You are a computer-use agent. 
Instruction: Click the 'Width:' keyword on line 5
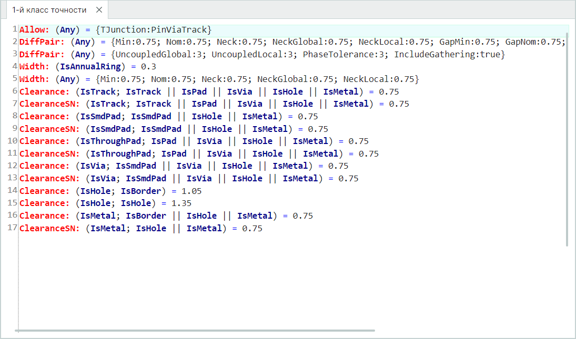tap(34, 79)
